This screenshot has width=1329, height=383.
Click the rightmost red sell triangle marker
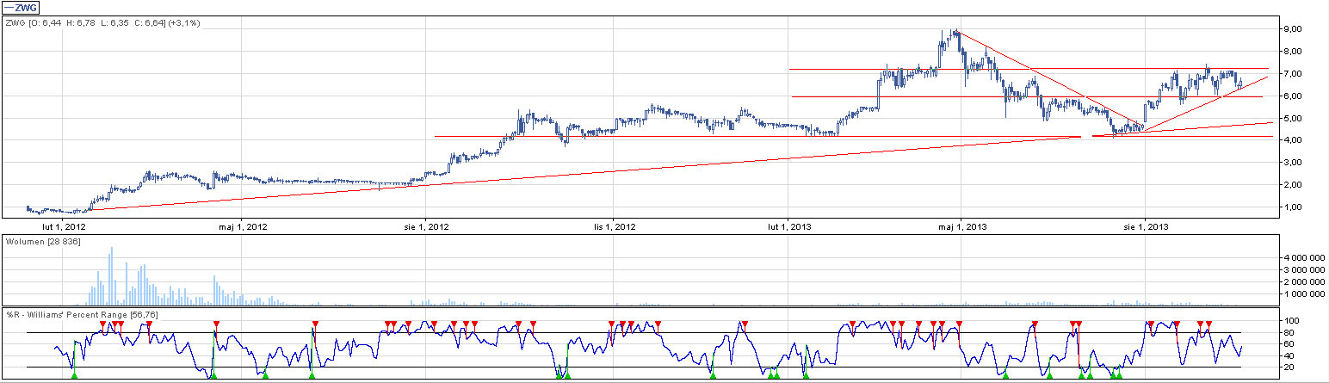pos(1208,324)
